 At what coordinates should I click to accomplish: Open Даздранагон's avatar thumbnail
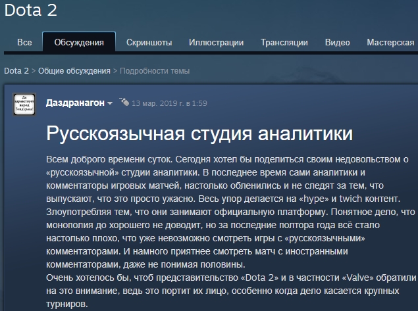24,104
